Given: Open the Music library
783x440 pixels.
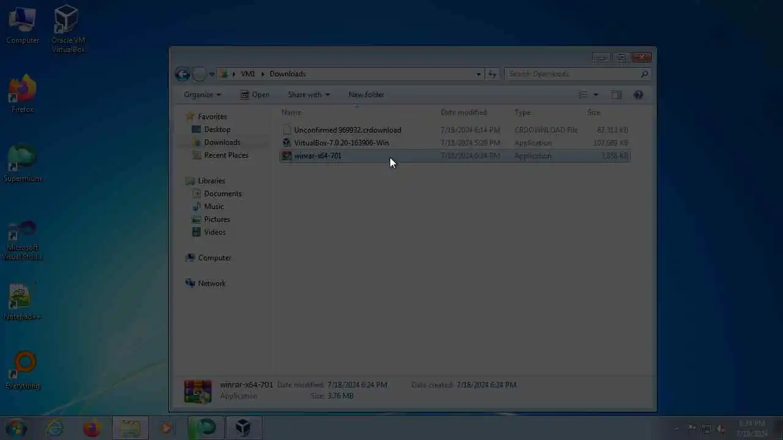Looking at the screenshot, I should coord(214,207).
